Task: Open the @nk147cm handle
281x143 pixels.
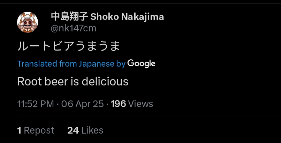Action: [x=73, y=28]
